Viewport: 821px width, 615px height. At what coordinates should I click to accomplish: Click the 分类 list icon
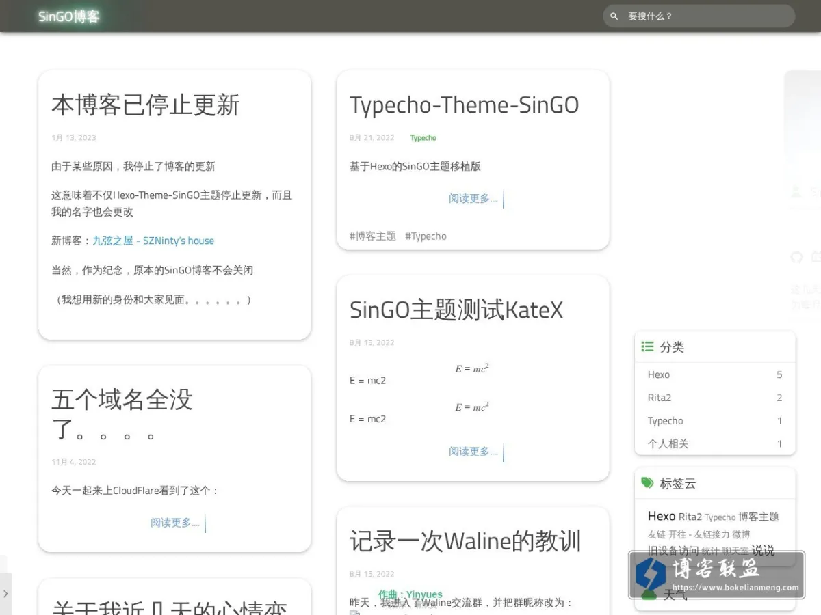pyautogui.click(x=647, y=346)
